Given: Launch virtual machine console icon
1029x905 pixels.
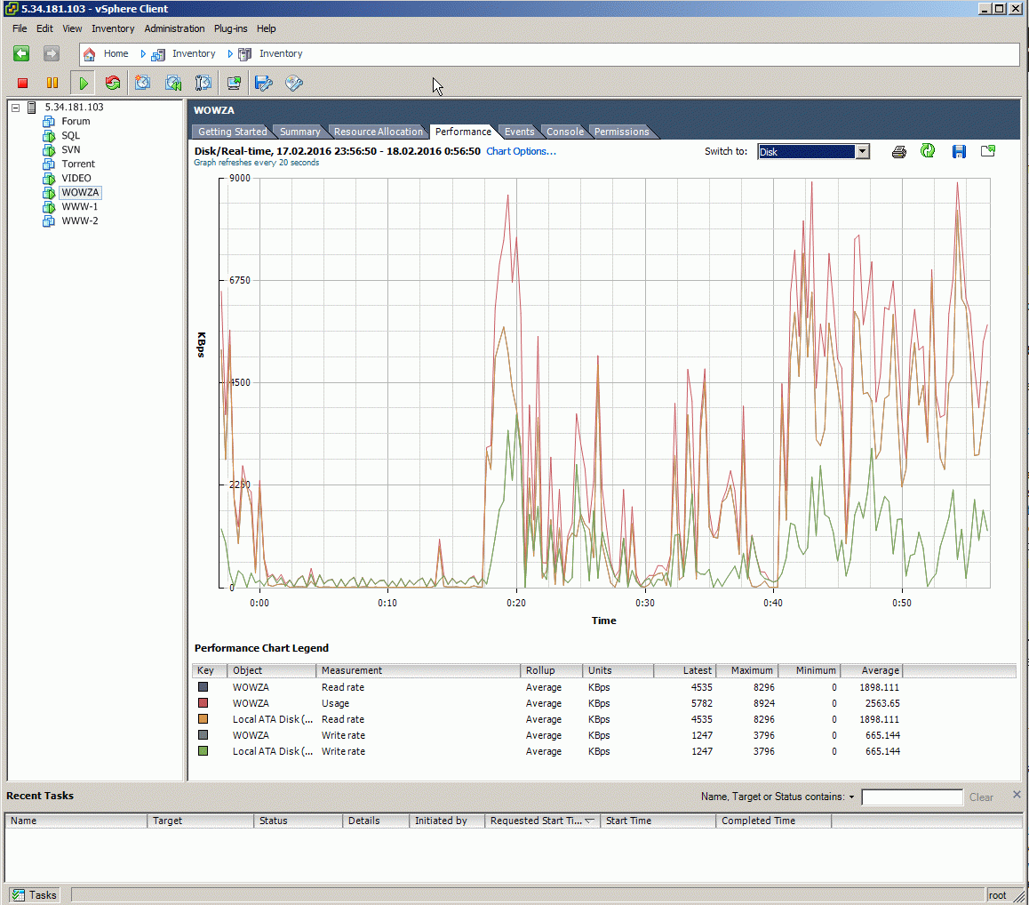Looking at the screenshot, I should [234, 83].
